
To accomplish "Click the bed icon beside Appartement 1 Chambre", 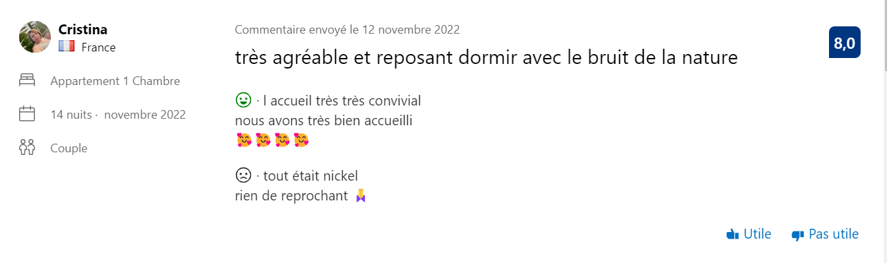I will pyautogui.click(x=27, y=81).
